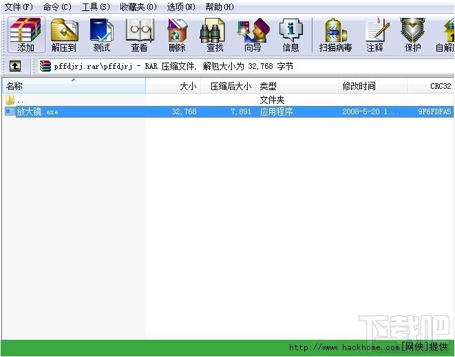Run the 测试 (Test) archive tool
This screenshot has width=455, height=357.
click(x=101, y=34)
